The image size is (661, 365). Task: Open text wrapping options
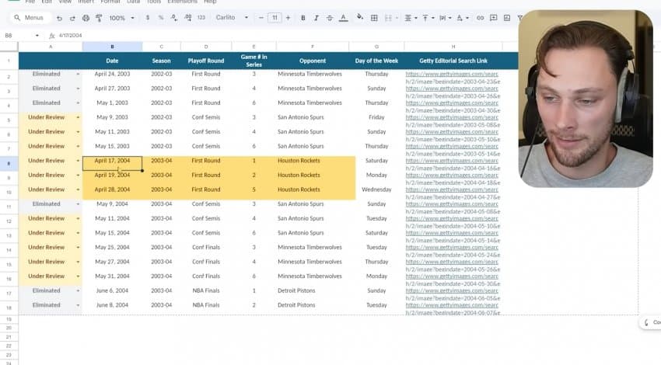point(445,18)
